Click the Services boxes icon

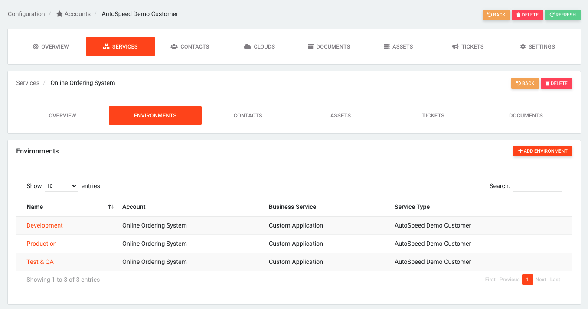click(106, 46)
